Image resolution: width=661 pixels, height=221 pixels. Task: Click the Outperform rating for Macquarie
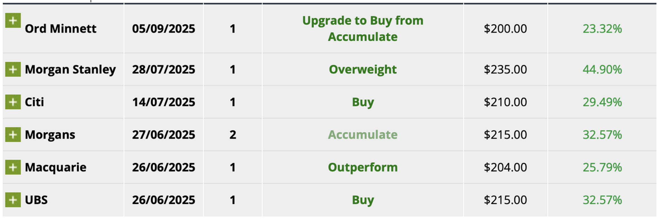coord(363,168)
